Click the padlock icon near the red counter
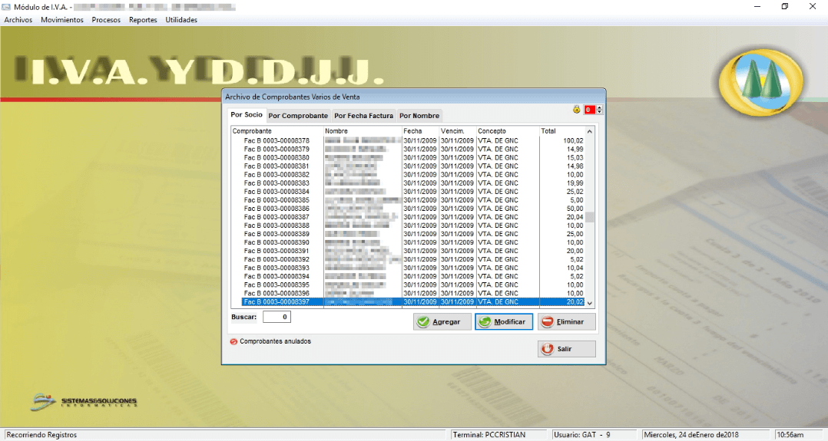Image resolution: width=828 pixels, height=441 pixels. [x=576, y=109]
